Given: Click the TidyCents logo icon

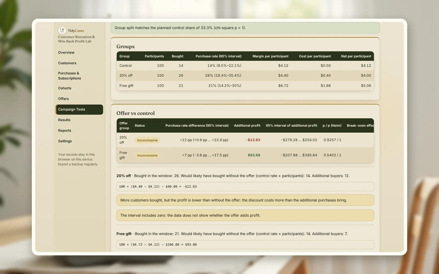Looking at the screenshot, I should click(x=62, y=30).
